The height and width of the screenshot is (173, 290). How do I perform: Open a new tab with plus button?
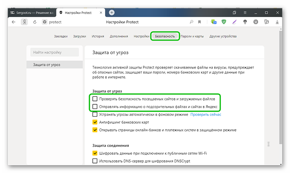pyautogui.click(x=111, y=12)
